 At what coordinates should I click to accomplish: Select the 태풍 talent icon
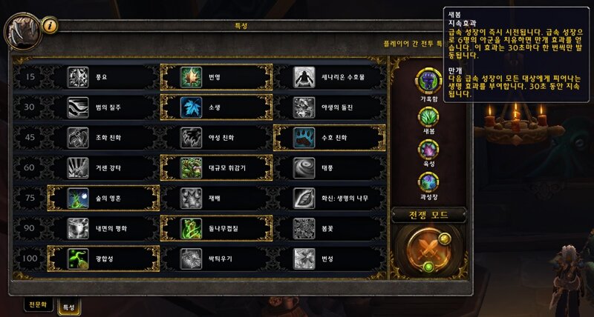click(304, 167)
